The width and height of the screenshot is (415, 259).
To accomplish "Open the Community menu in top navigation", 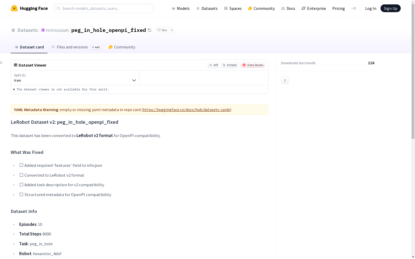I will (x=261, y=8).
